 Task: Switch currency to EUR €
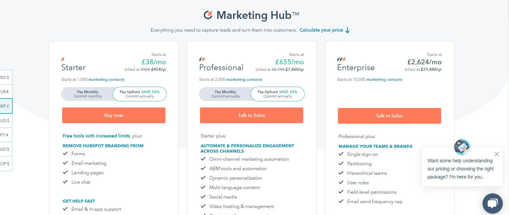click(5, 92)
